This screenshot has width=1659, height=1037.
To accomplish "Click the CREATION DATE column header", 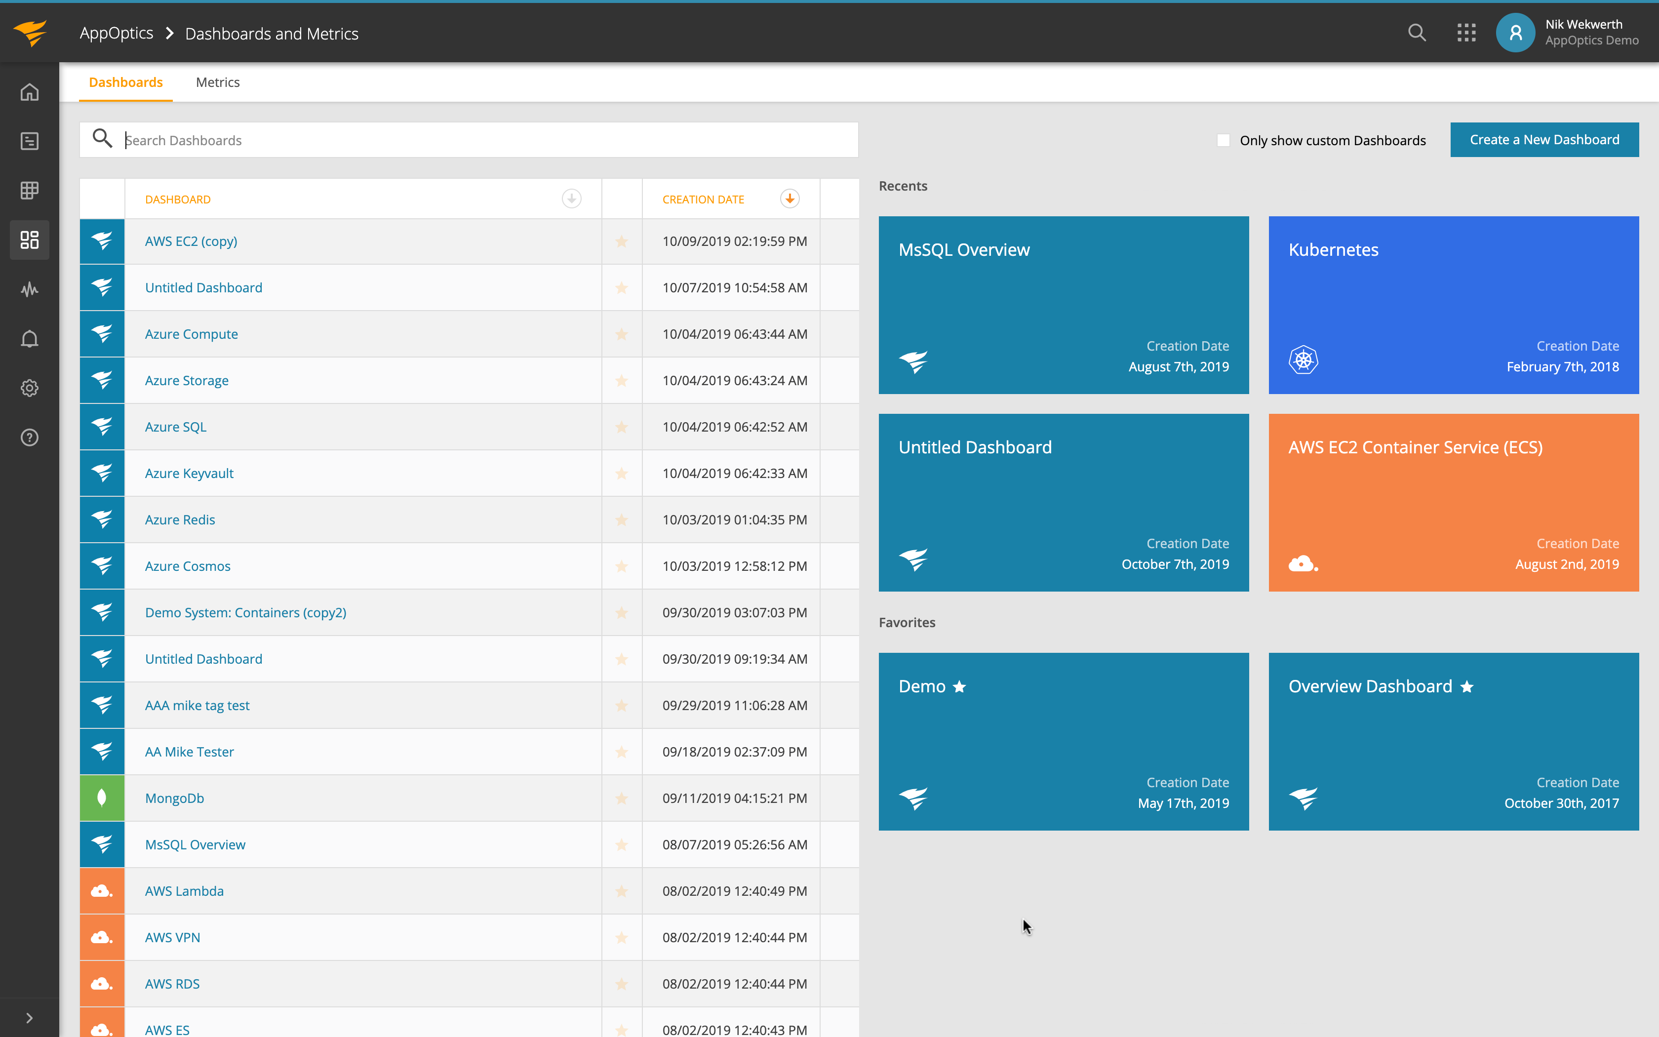I will coord(703,199).
